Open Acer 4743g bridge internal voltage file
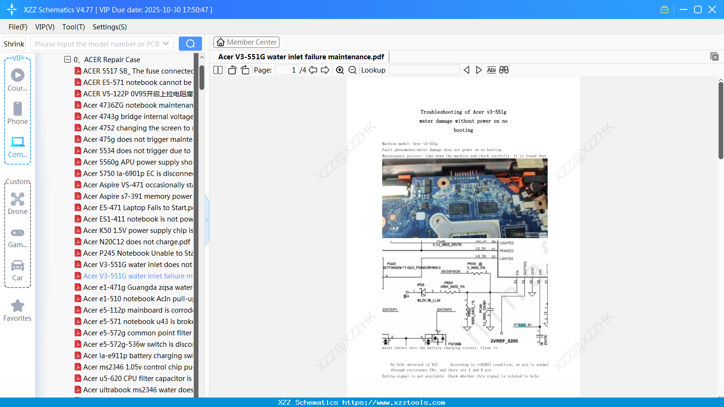This screenshot has width=724, height=407. [x=134, y=116]
